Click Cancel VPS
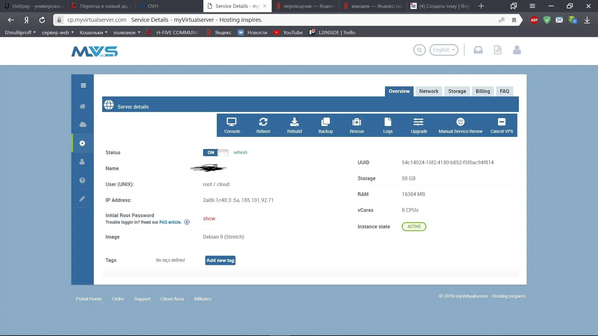This screenshot has height=336, width=598. (x=501, y=125)
